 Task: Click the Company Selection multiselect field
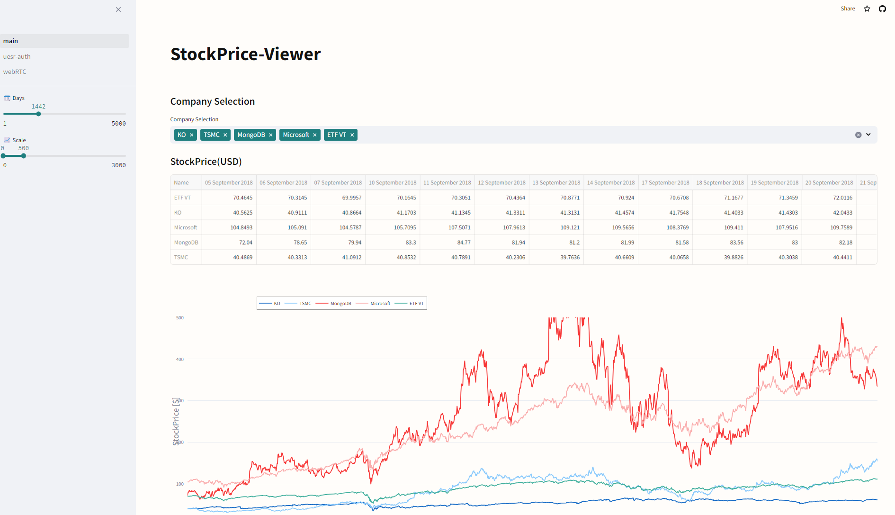coord(523,135)
